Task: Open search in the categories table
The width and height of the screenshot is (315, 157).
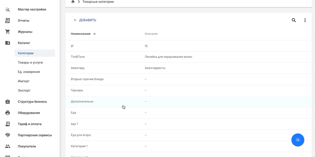Action: [x=294, y=20]
